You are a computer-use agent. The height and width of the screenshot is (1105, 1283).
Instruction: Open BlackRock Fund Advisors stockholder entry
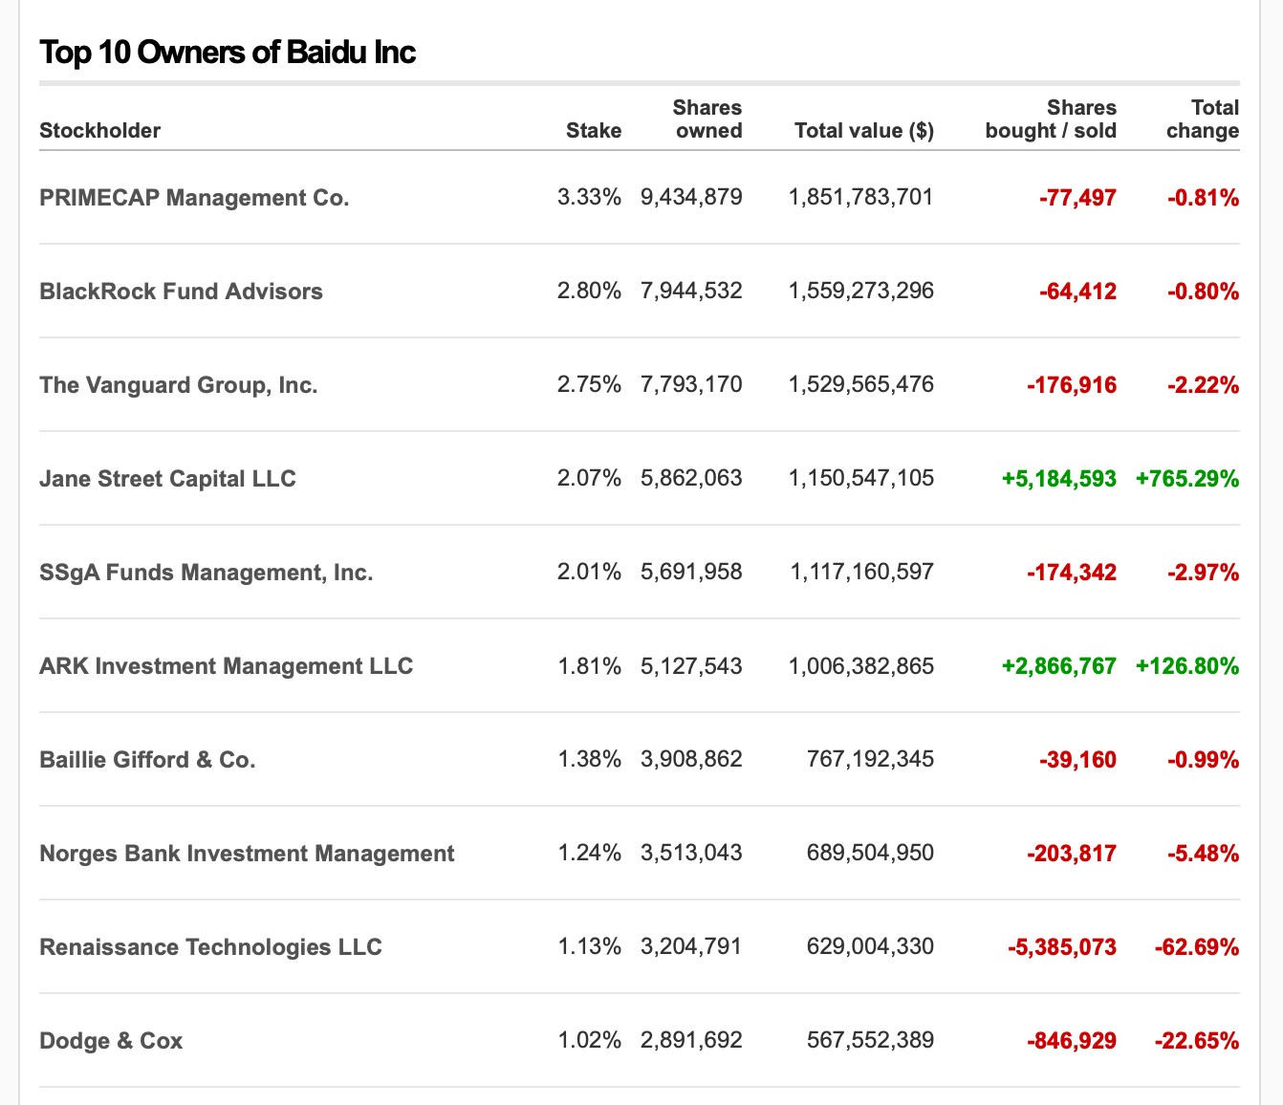click(x=181, y=292)
